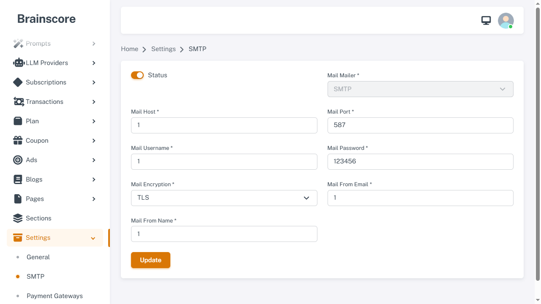This screenshot has width=541, height=304.
Task: Expand the Transactions chevron
Action: [x=94, y=102]
